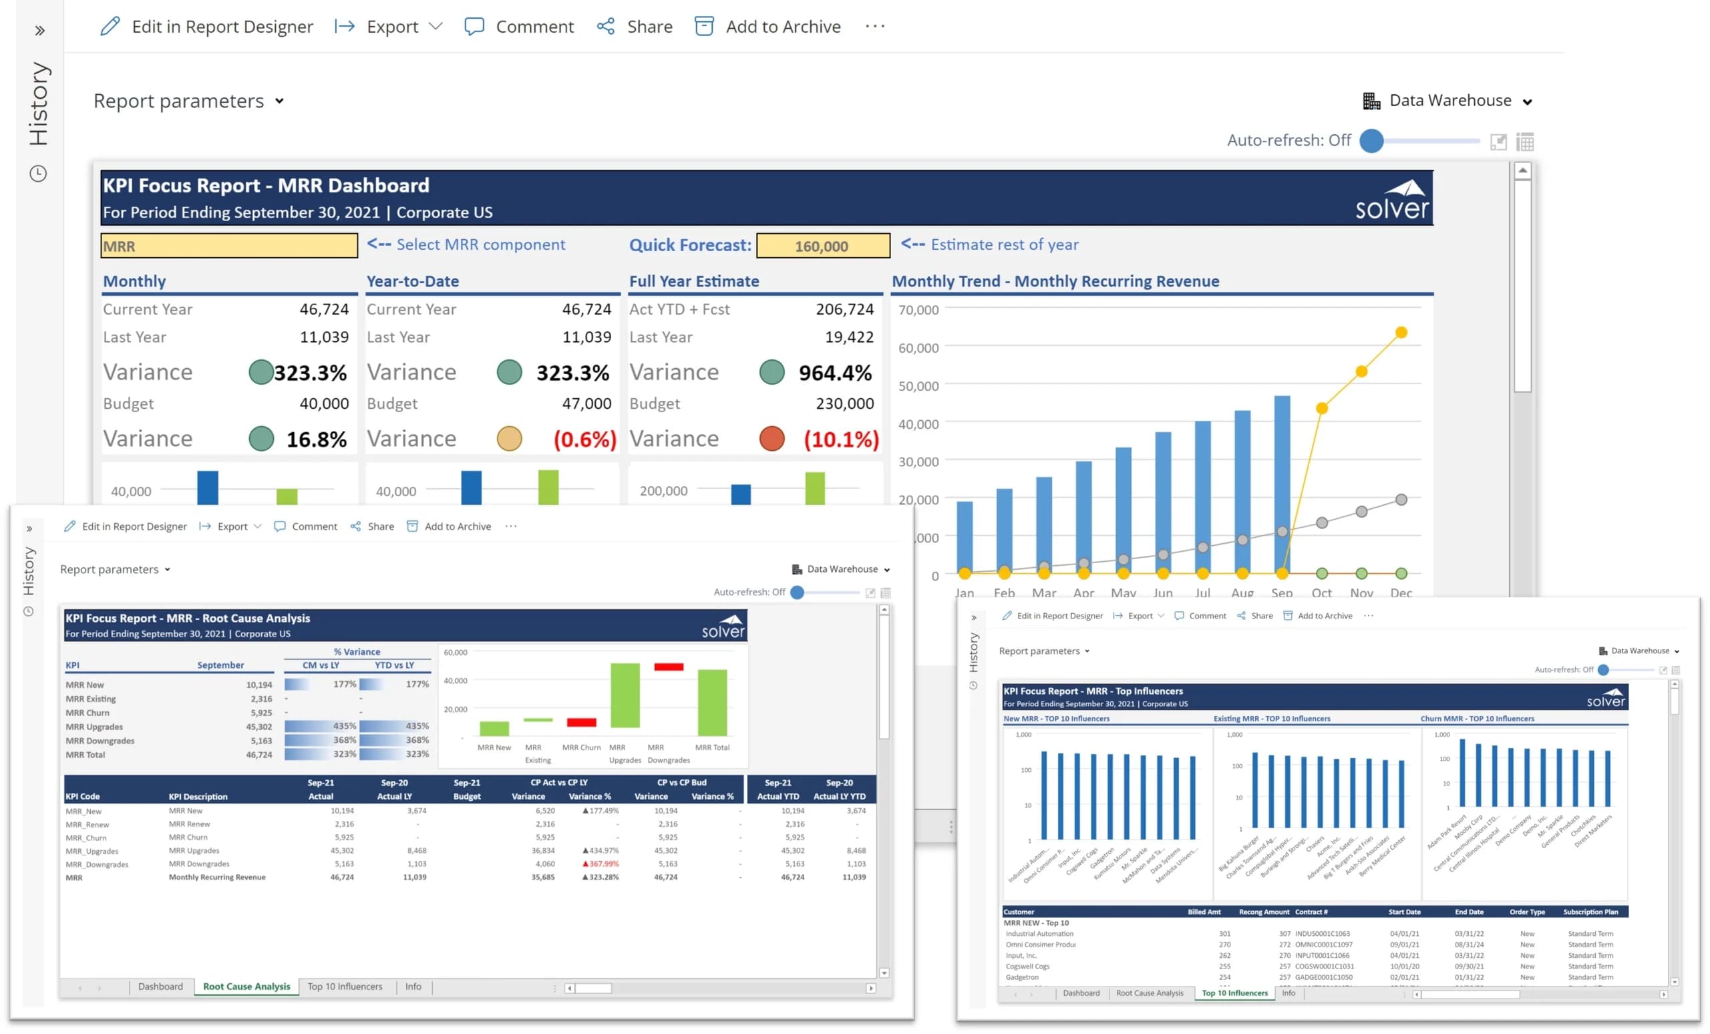
Task: Click the Quick Forecast 160,000 input cell
Action: tap(822, 246)
